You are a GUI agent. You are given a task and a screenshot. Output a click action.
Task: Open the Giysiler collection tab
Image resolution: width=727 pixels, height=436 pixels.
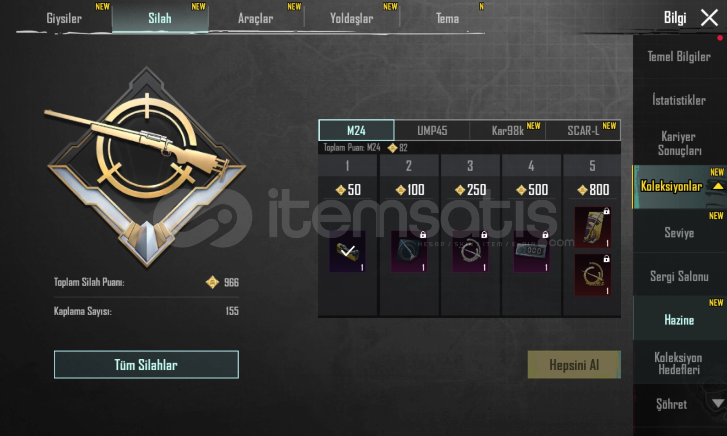(x=64, y=19)
